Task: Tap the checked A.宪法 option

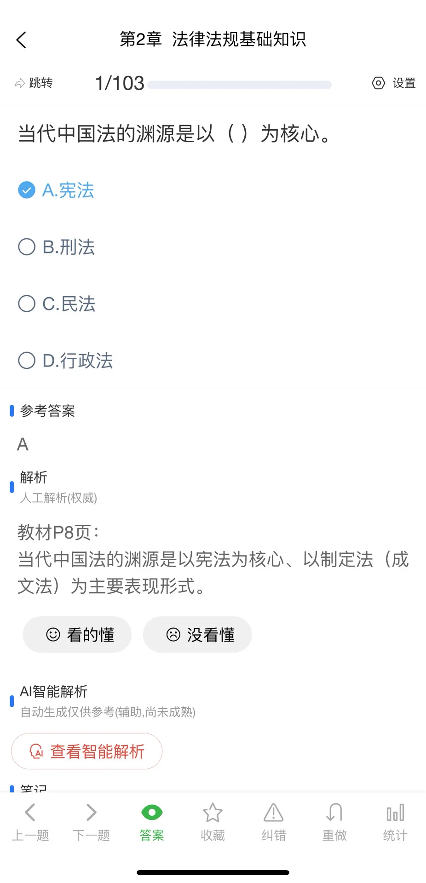Action: click(x=56, y=190)
